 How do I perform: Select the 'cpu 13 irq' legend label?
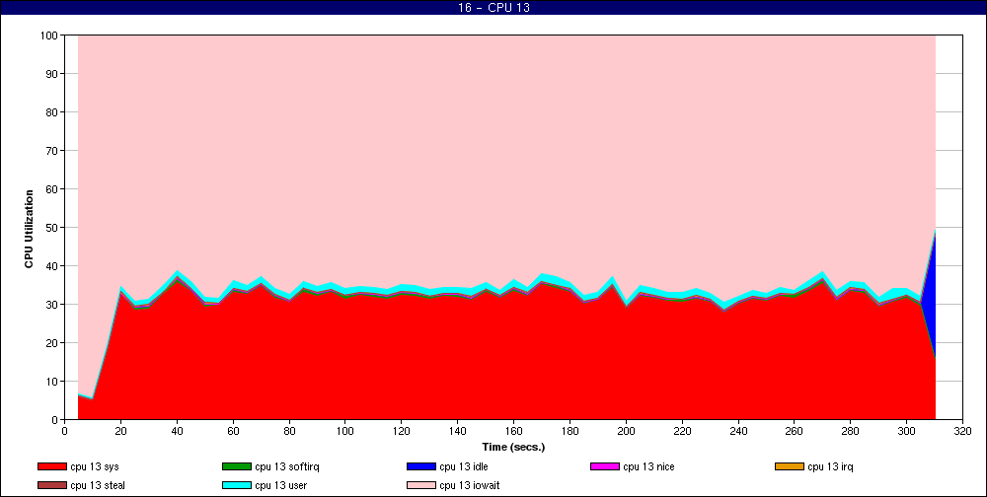831,466
